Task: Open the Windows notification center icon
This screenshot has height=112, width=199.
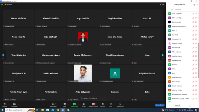Action: [x=196, y=110]
